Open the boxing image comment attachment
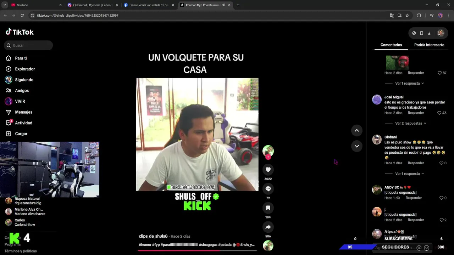This screenshot has width=454, height=255. (x=397, y=63)
